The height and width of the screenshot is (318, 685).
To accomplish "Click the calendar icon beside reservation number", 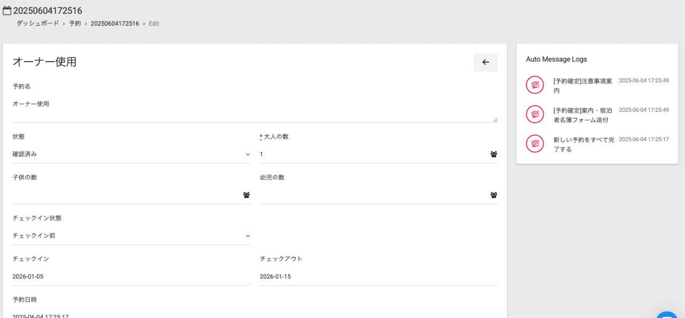I will 7,11.
